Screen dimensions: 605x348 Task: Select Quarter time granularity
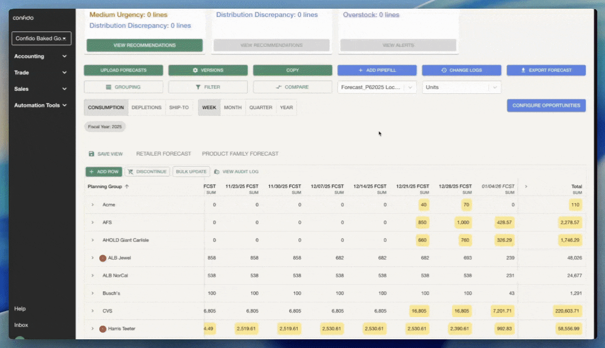[260, 107]
